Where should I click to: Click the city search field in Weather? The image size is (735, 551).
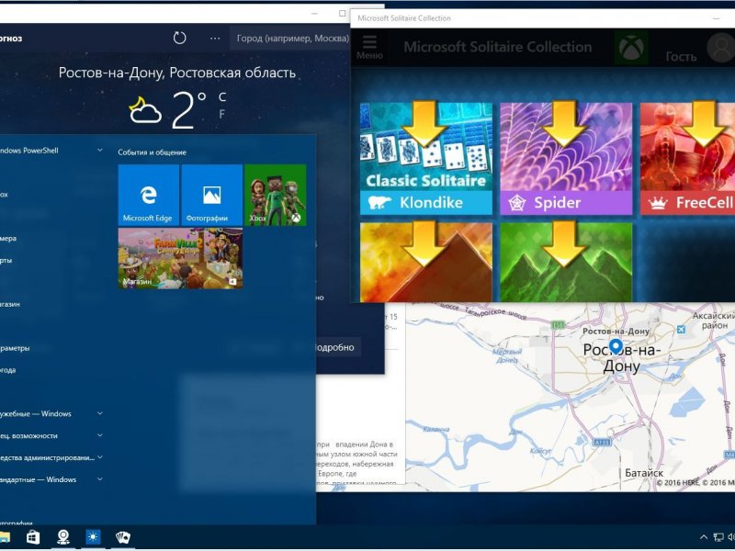(290, 39)
